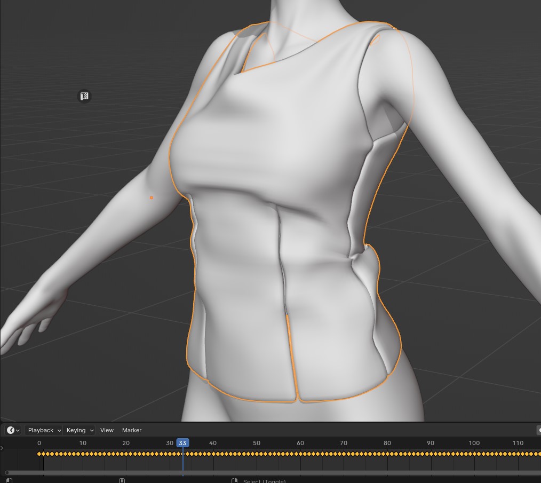Click the orange origin dot near the arm
This screenshot has width=541, height=483.
coord(152,197)
